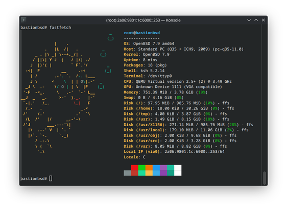Minimize the Konsole window
This screenshot has height=209, width=287.
coord(249,20)
